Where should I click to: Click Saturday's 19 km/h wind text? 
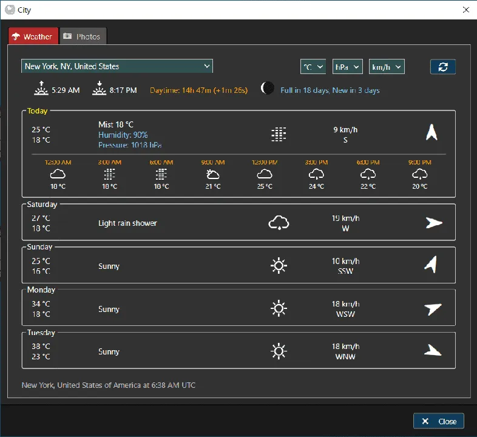coord(345,218)
